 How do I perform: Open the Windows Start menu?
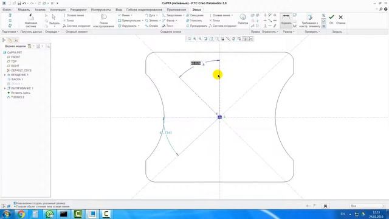point(6,214)
